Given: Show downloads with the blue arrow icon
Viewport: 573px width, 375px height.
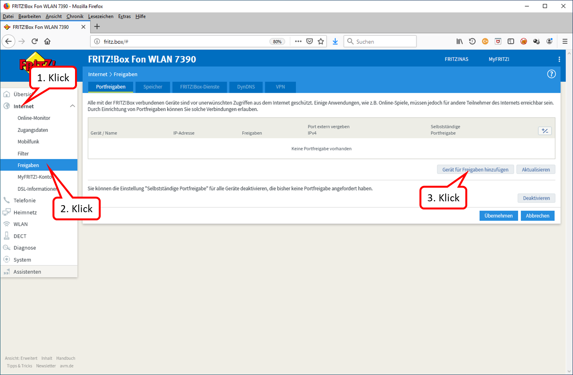Looking at the screenshot, I should point(335,41).
